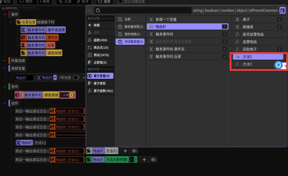The image size is (288, 176).
Task: Expand .数编表 submenu arrow
Action: [x=279, y=27]
